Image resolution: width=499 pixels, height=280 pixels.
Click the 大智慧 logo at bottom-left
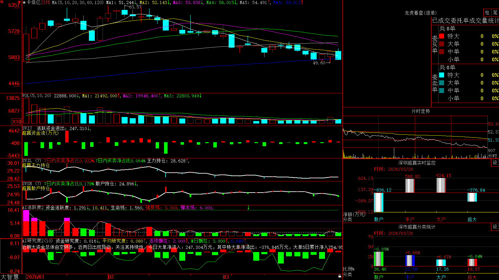(x=10, y=277)
